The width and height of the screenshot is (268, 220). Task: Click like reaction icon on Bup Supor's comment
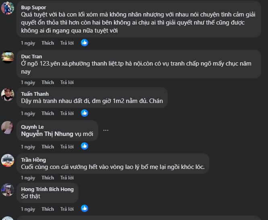tap(85, 43)
